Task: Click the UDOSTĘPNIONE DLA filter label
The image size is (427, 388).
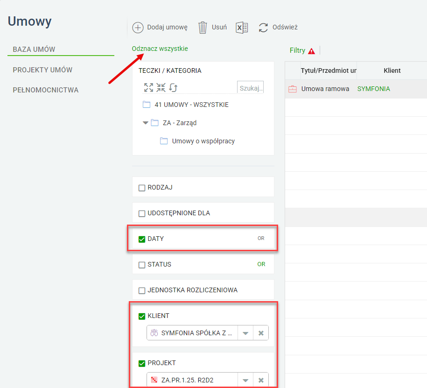Action: point(179,213)
